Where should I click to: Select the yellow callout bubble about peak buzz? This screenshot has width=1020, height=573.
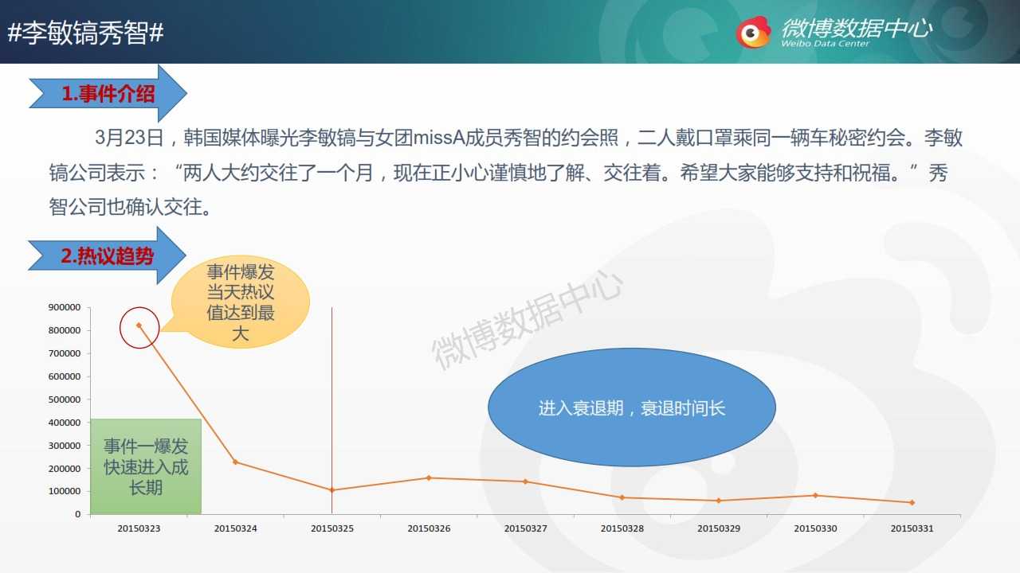(x=240, y=302)
